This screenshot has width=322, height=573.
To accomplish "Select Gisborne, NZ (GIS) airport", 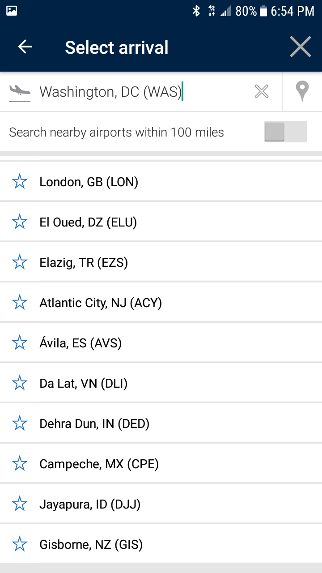I will pos(161,544).
